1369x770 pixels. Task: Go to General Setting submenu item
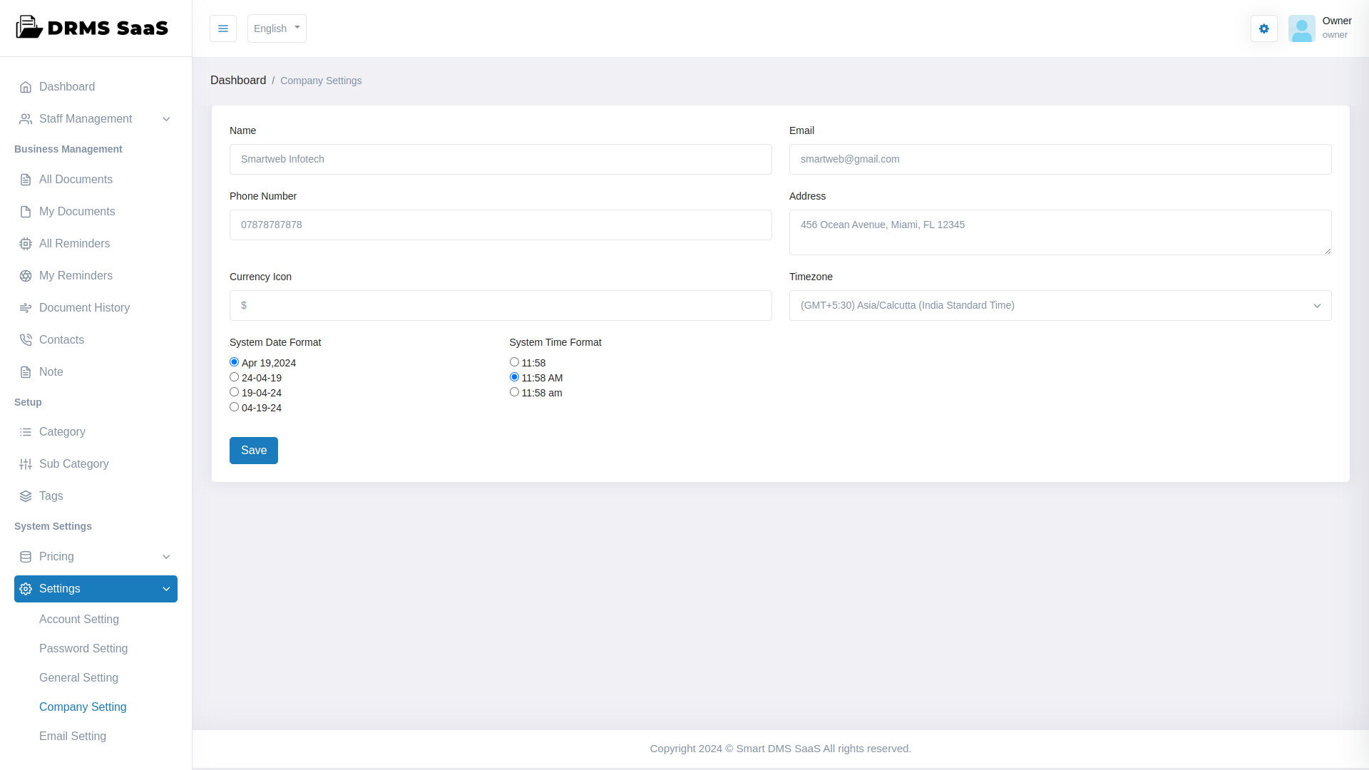pyautogui.click(x=78, y=678)
